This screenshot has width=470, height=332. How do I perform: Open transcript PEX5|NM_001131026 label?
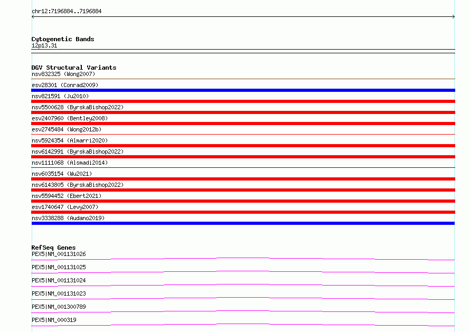tap(59, 254)
